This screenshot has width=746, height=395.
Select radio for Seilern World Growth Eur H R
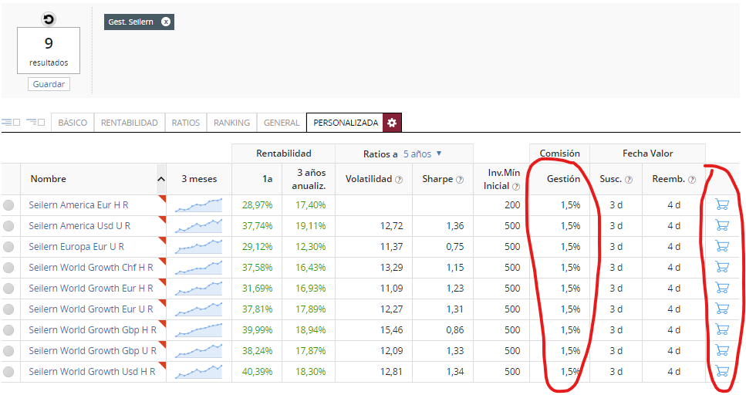click(8, 289)
